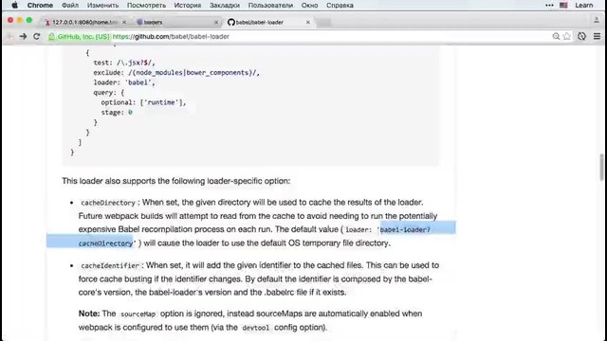
Task: Click the sourceMap code word
Action: click(x=138, y=314)
